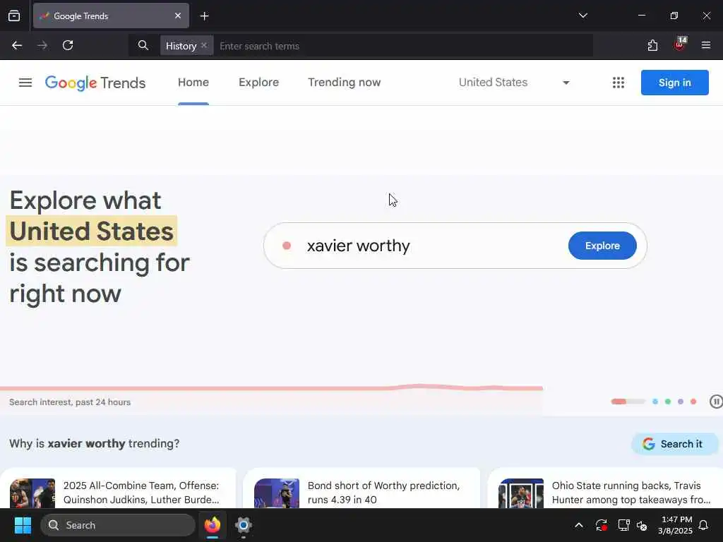The height and width of the screenshot is (542, 723).
Task: Close the Google Trends browser tab
Action: (177, 16)
